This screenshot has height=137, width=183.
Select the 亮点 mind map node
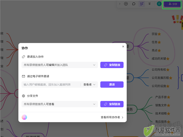tap(155, 50)
